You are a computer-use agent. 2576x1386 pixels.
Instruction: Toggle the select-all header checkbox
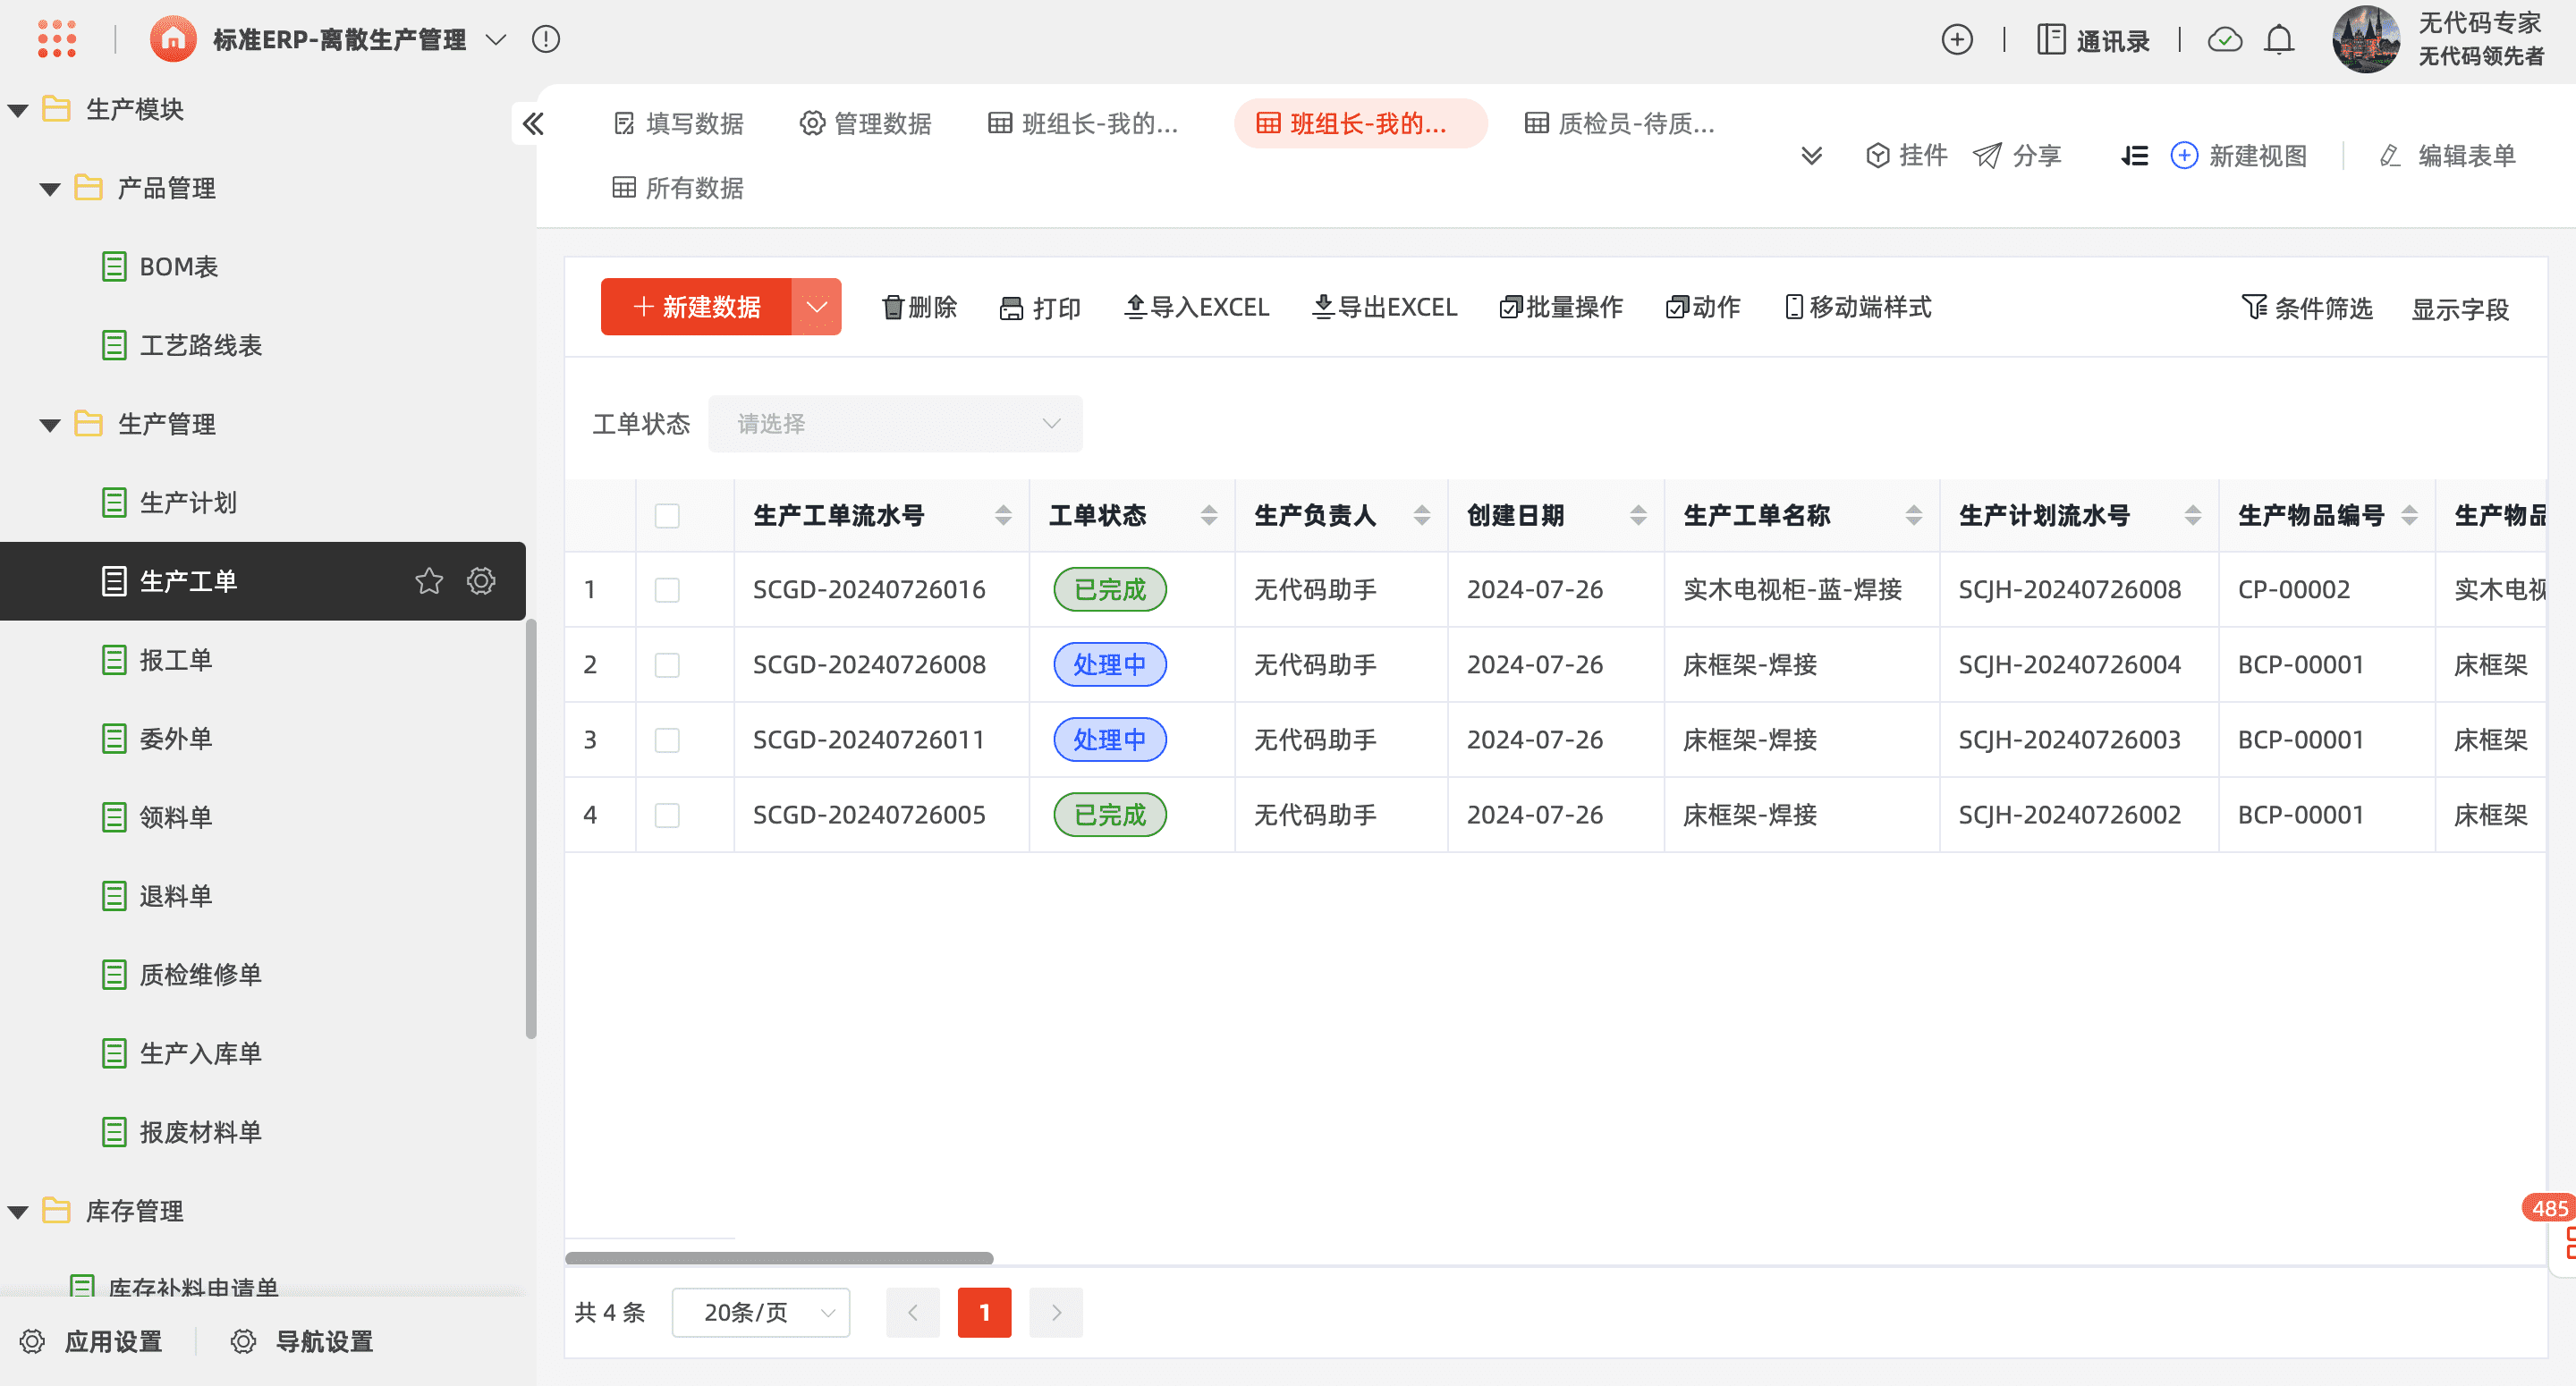(667, 516)
